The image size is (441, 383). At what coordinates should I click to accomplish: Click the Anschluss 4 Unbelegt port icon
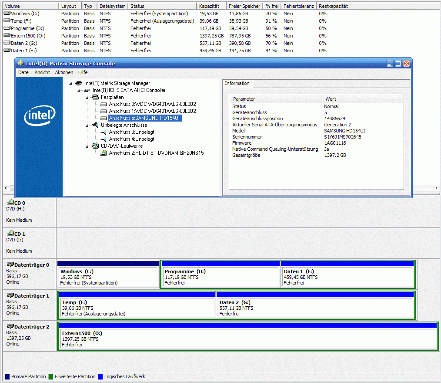point(104,139)
